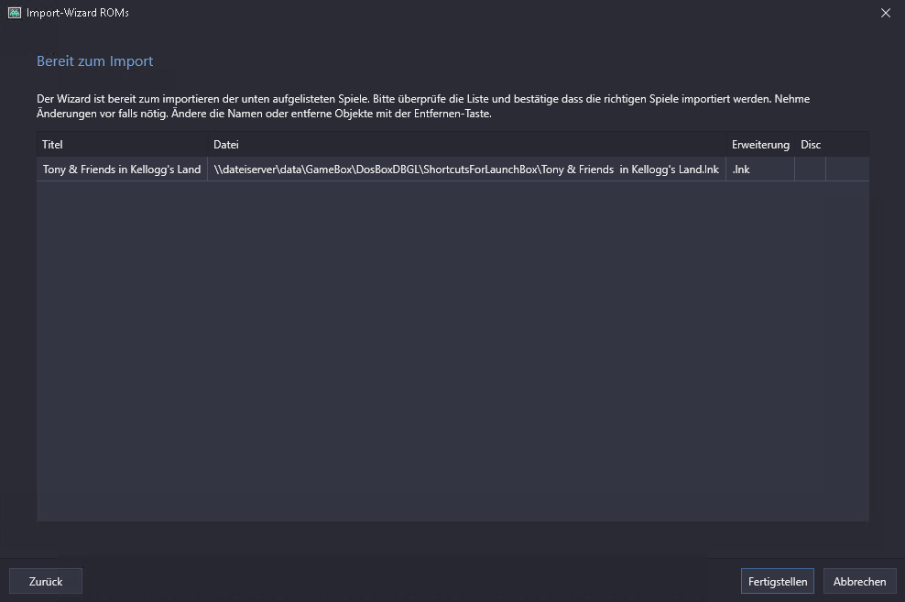Click the divider between Titel and Datei headers

click(x=208, y=145)
